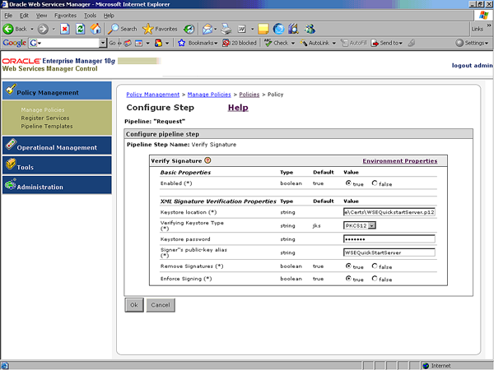Image resolution: width=494 pixels, height=370 pixels.
Task: Click the Keystore location input field
Action: (x=389, y=212)
